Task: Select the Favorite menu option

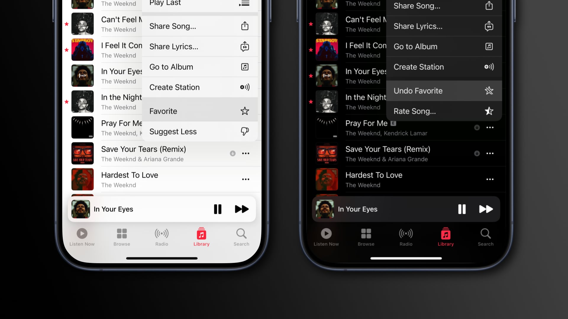Action: 199,111
